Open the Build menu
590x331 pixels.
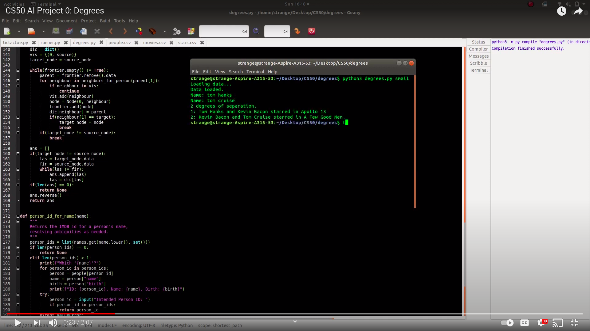[105, 21]
